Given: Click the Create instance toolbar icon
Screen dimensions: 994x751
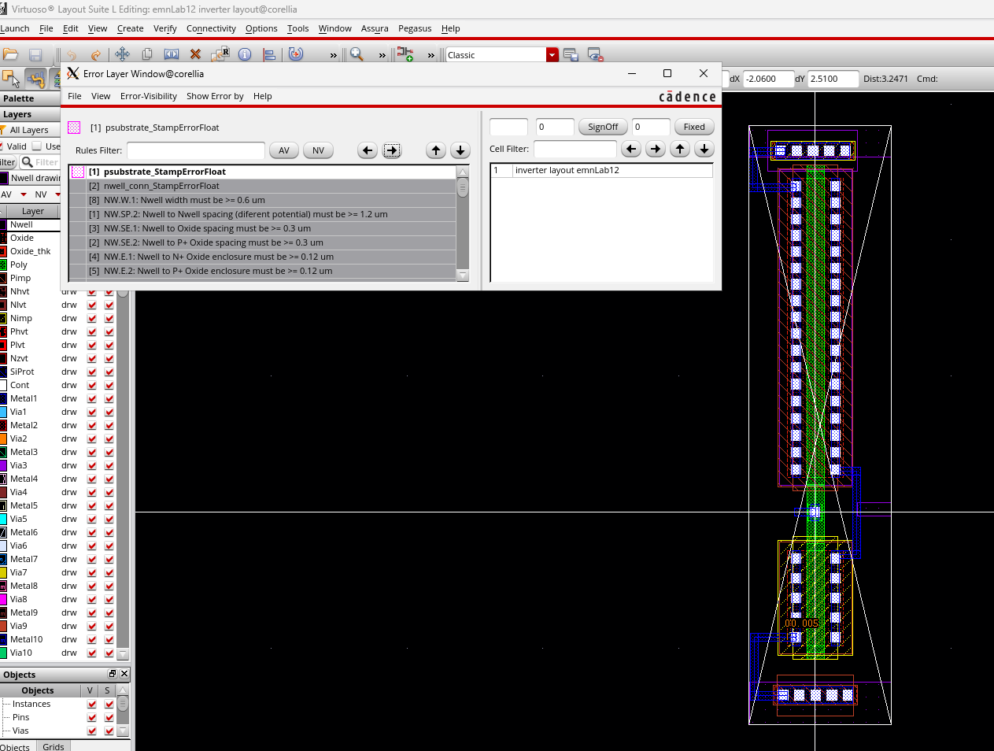Looking at the screenshot, I should (405, 54).
